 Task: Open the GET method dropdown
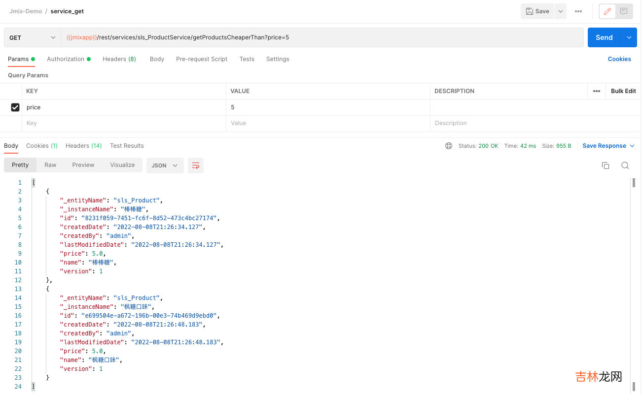click(32, 37)
